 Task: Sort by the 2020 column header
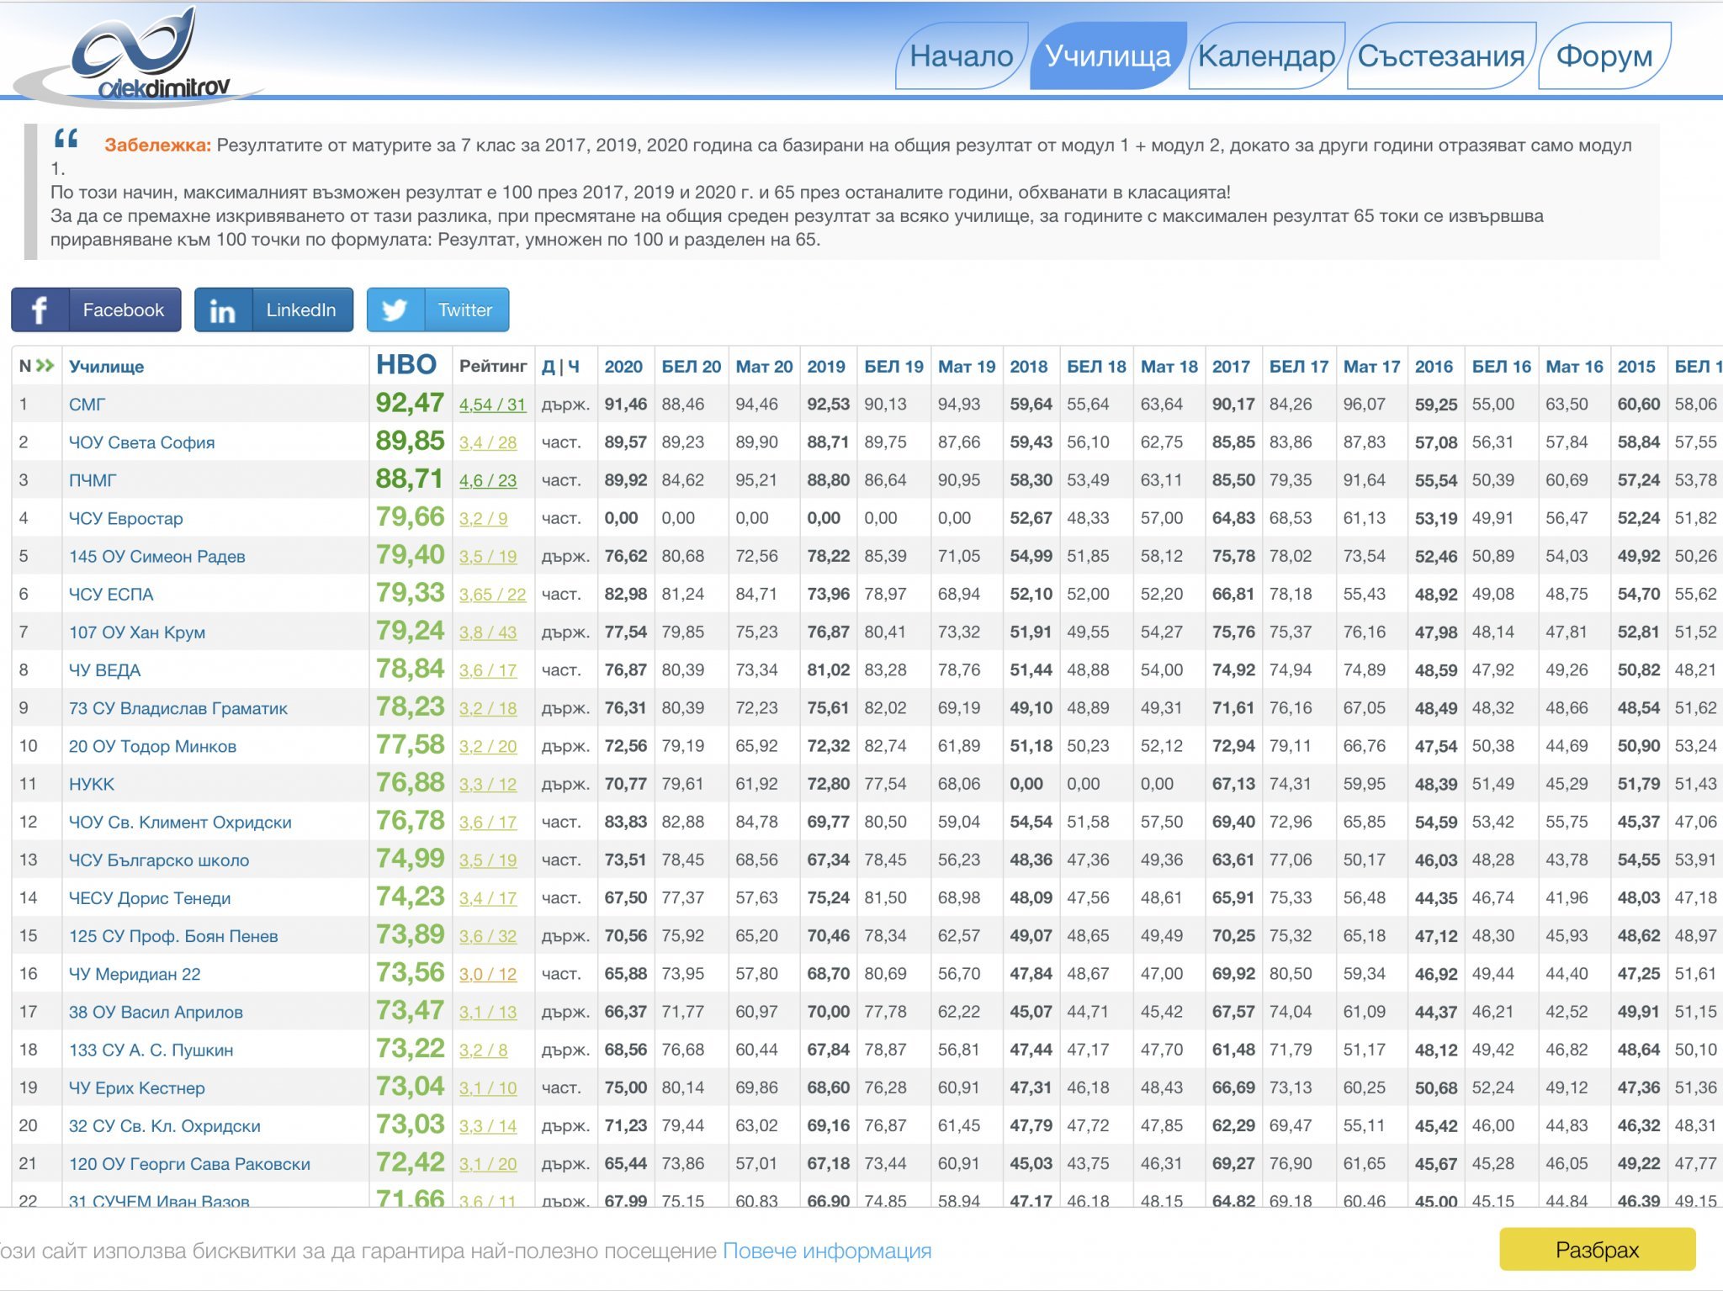pyautogui.click(x=623, y=367)
